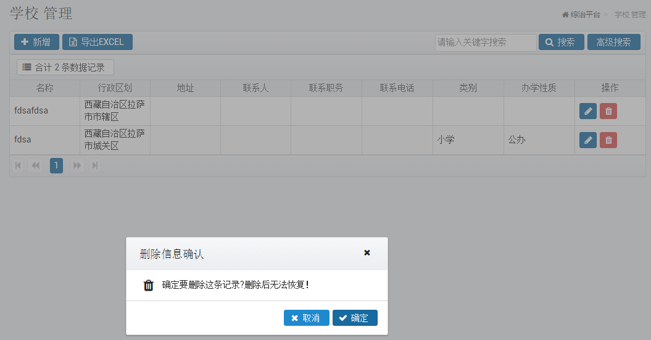This screenshot has height=340, width=651.
Task: Click the trash icon in the dialog message
Action: (149, 285)
